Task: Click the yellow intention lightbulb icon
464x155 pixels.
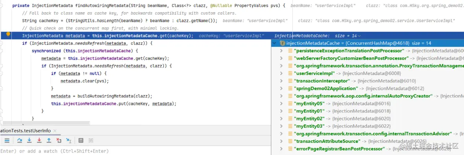Action: tap(8, 35)
